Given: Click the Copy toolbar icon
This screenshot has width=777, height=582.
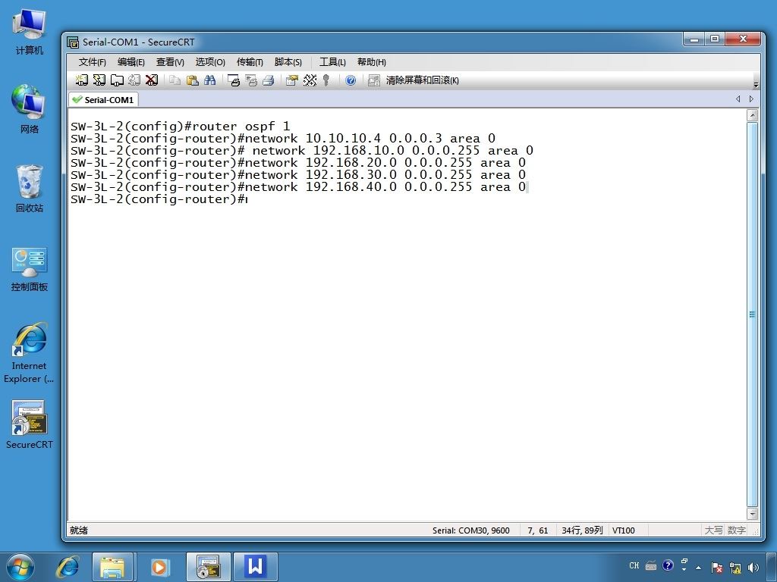Looking at the screenshot, I should 175,80.
